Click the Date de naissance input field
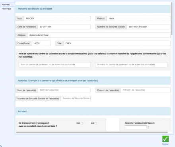The image size is (175, 147). tap(64, 27)
